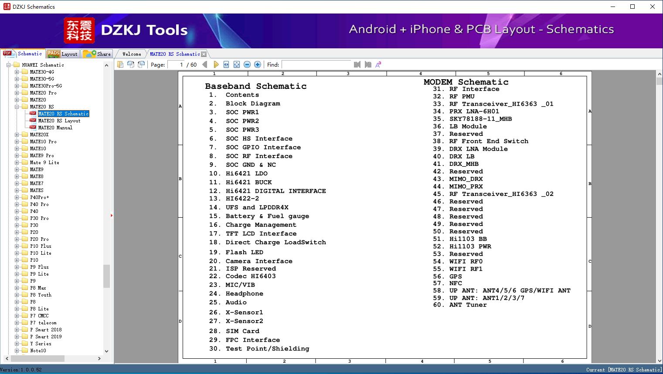Click "ANT Tuner" contents entry
The image size is (663, 374).
tap(468, 305)
